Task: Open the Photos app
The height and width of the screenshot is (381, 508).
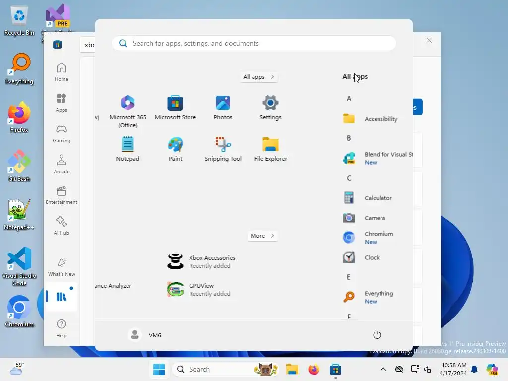Action: 223,108
